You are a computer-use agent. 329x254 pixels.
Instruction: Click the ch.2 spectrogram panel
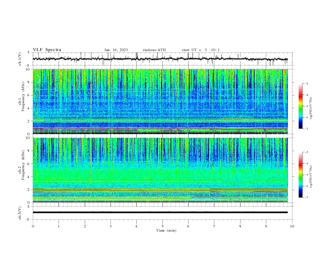coord(160,170)
